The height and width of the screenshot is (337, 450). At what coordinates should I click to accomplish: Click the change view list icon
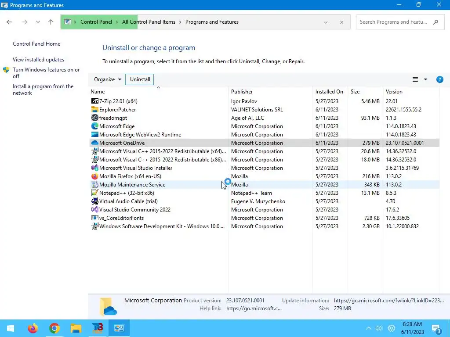pos(415,79)
